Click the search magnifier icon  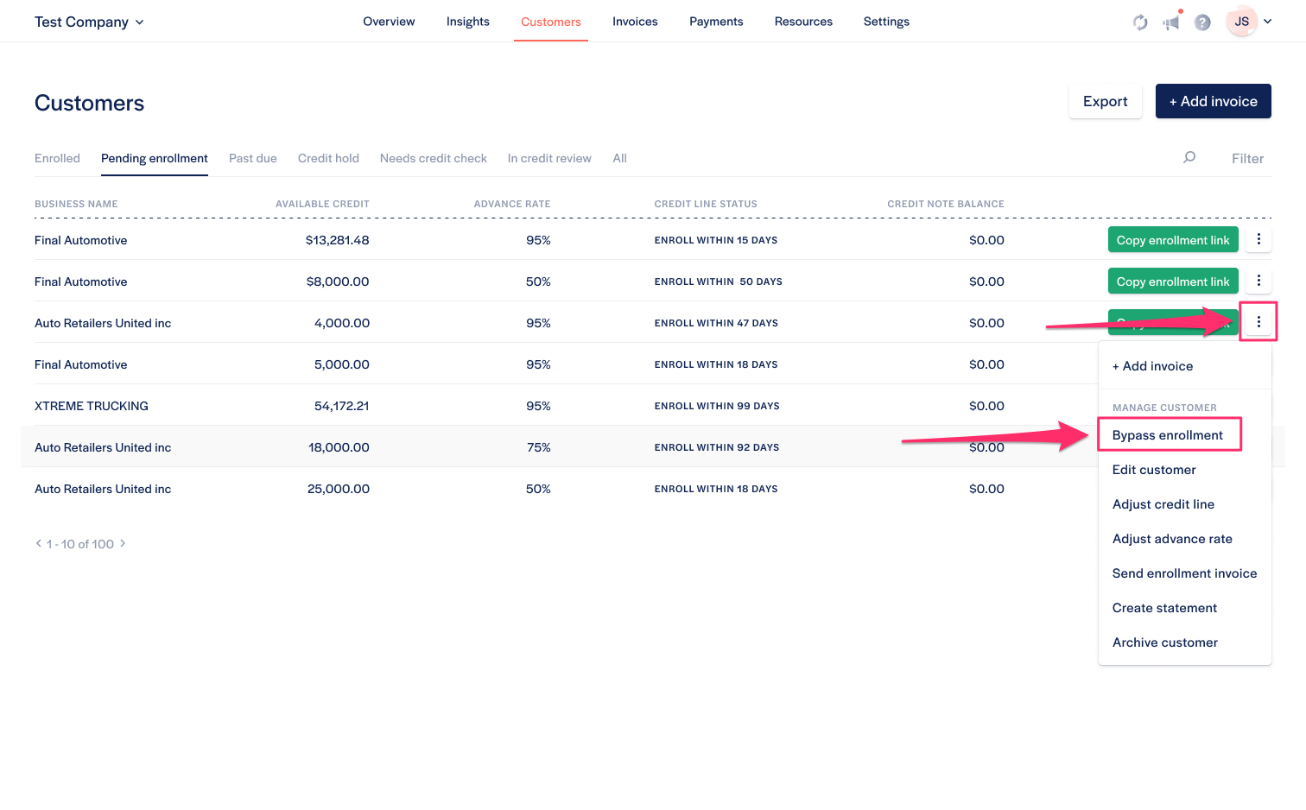click(1189, 157)
